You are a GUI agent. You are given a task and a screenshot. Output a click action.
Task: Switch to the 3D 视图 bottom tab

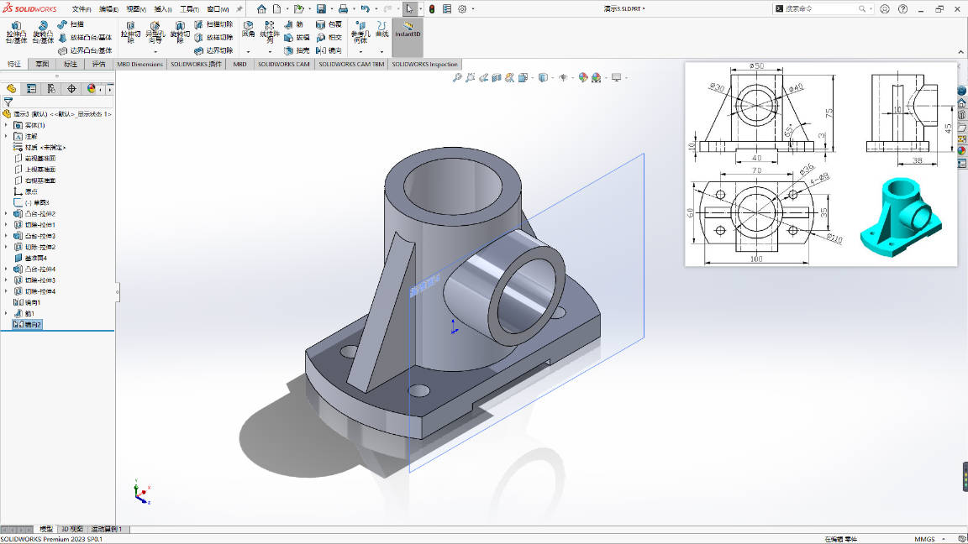(x=71, y=529)
